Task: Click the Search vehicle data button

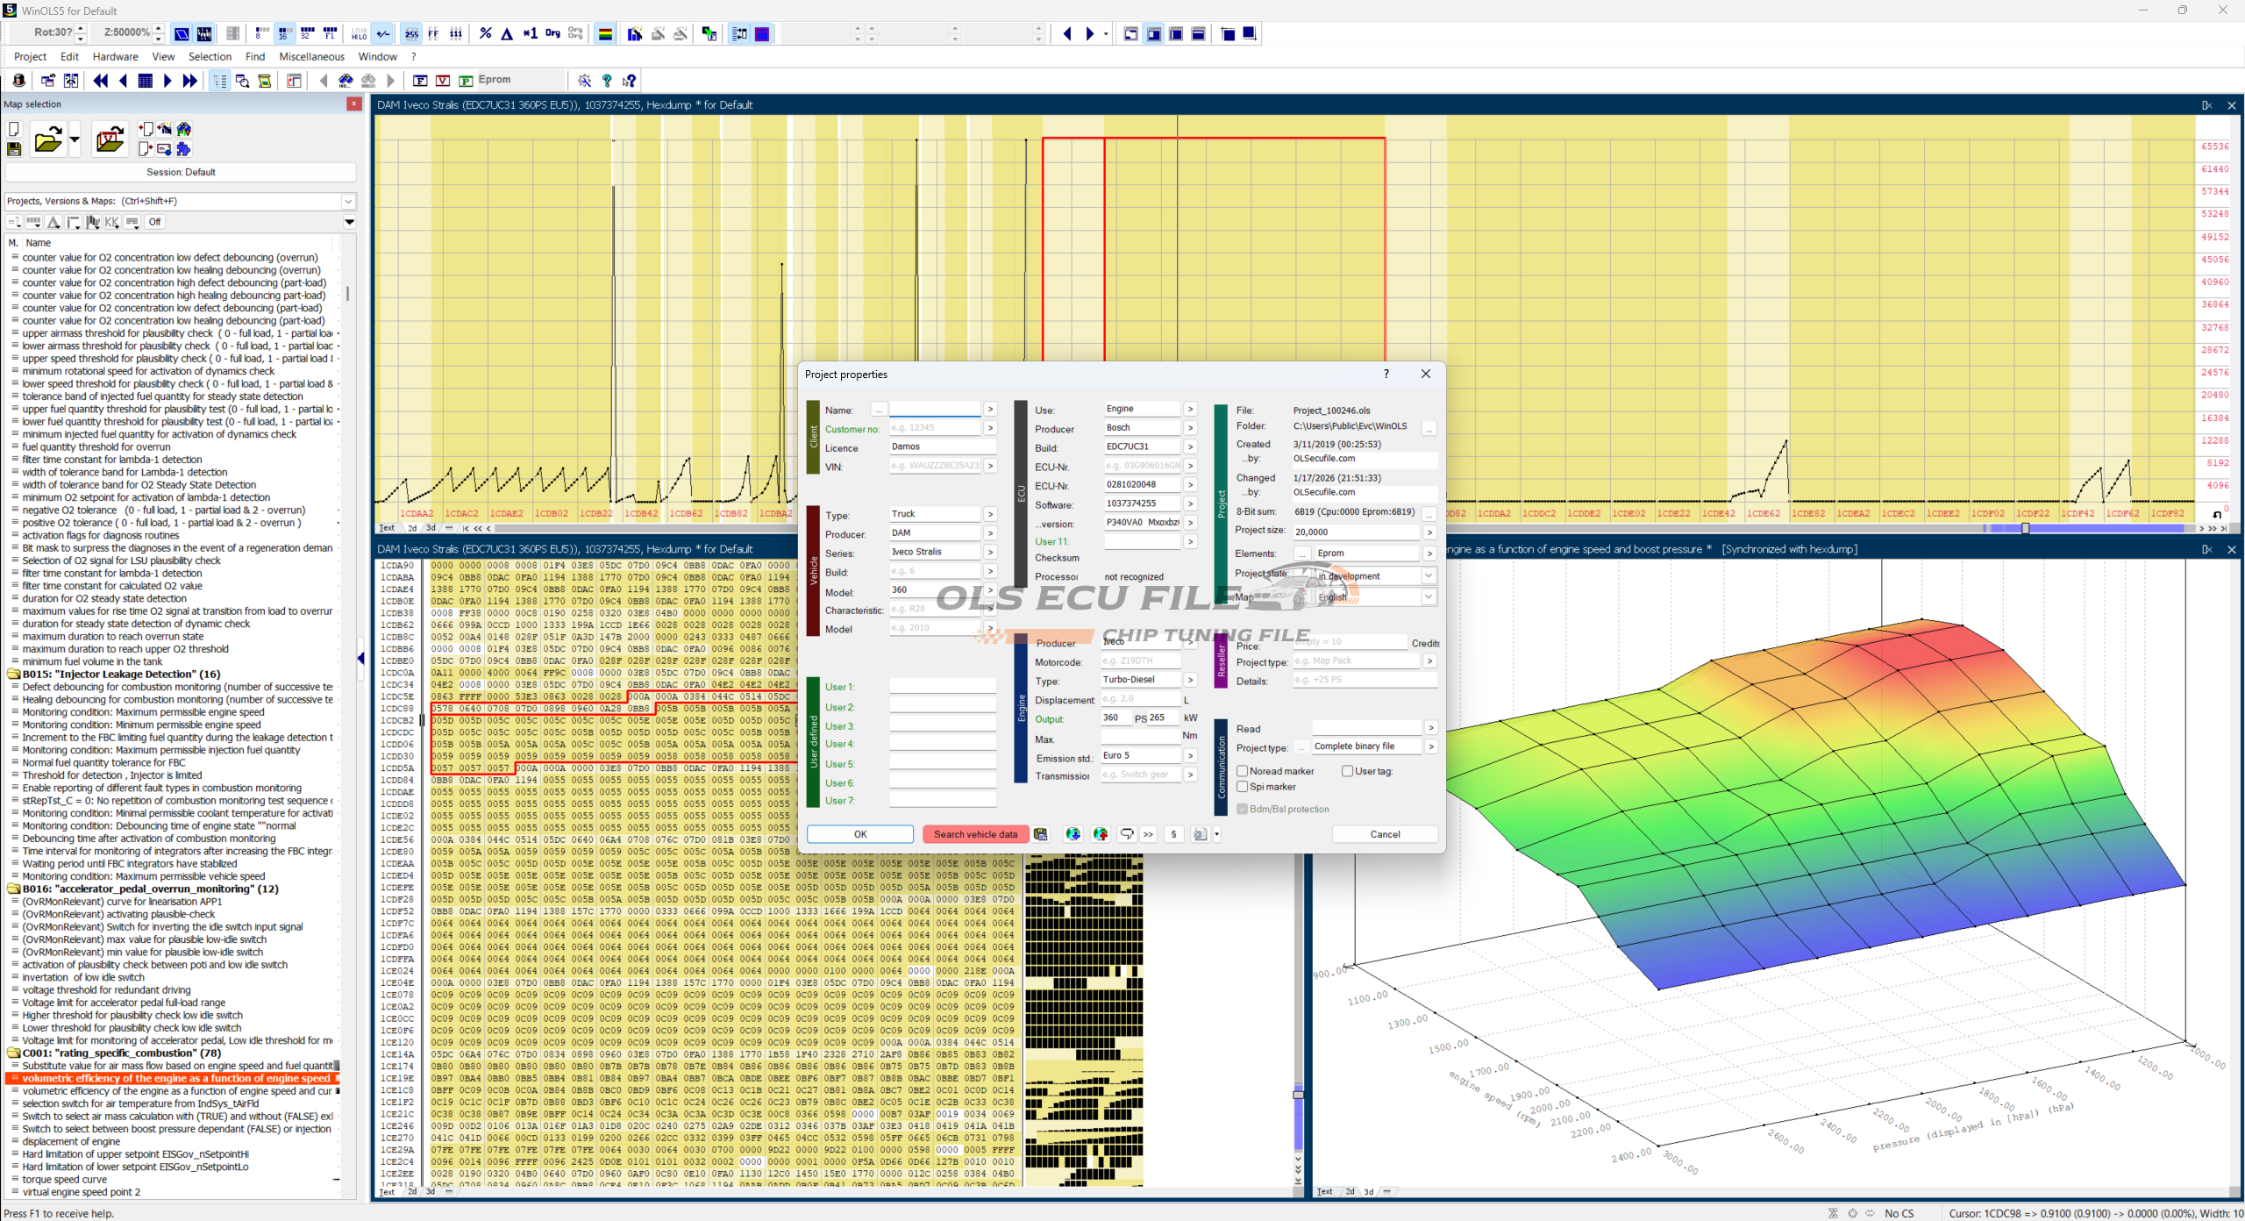Action: 975,834
